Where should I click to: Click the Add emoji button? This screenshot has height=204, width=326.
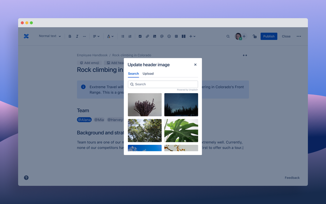coord(90,63)
